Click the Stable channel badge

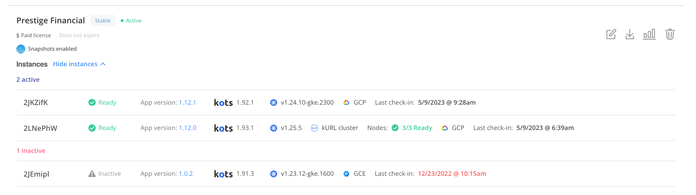[x=103, y=21]
